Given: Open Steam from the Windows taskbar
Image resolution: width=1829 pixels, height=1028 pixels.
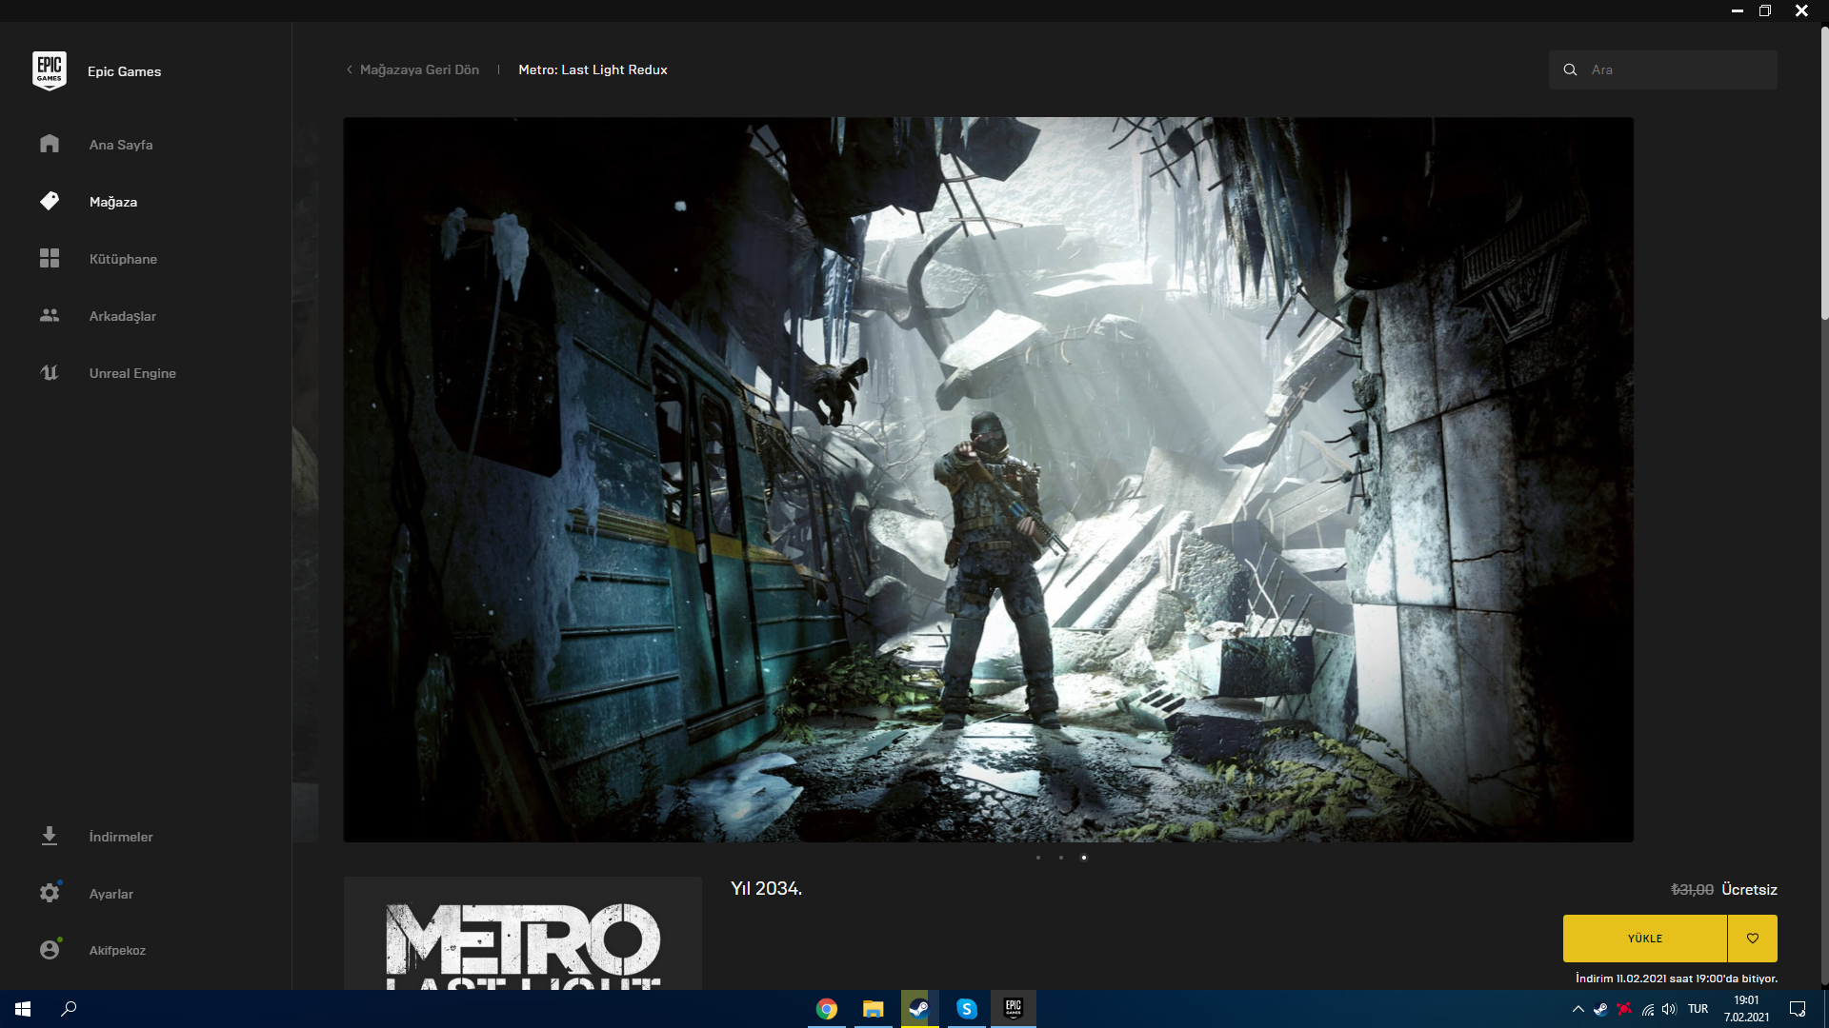Looking at the screenshot, I should pos(919,1009).
